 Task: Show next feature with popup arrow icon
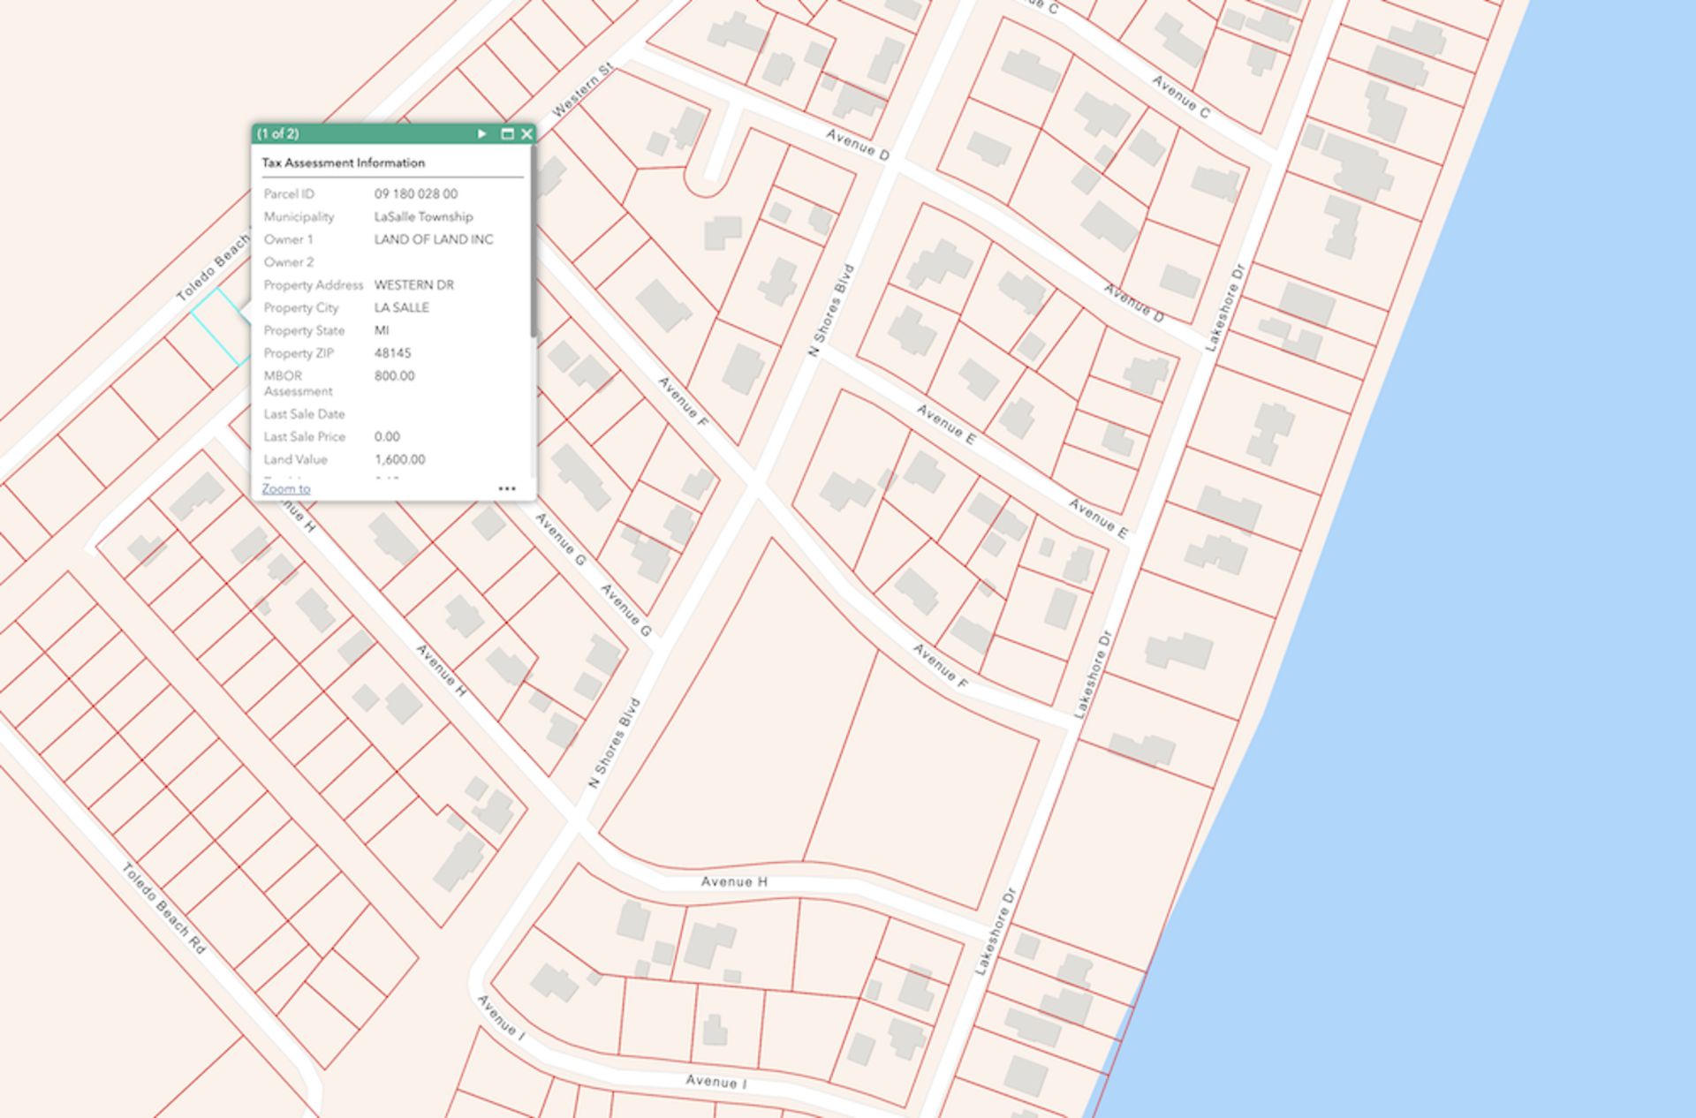click(x=481, y=134)
